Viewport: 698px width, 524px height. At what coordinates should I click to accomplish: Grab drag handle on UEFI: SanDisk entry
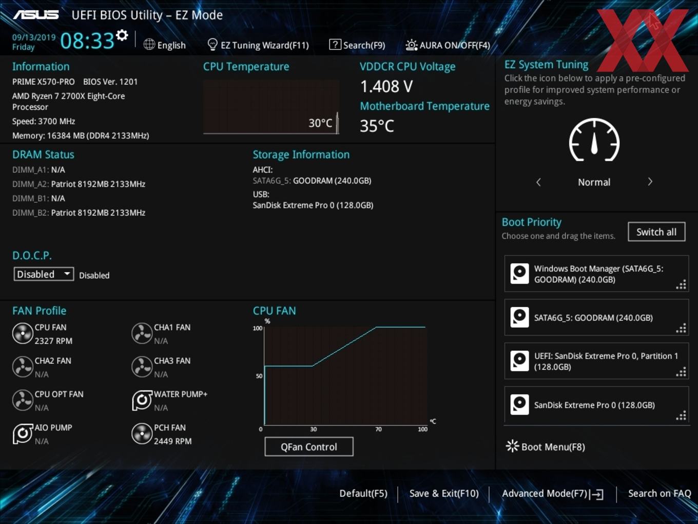(x=681, y=372)
